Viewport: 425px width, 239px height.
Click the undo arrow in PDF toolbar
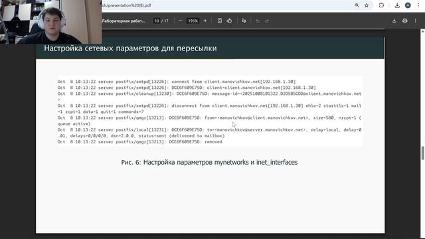(x=258, y=21)
